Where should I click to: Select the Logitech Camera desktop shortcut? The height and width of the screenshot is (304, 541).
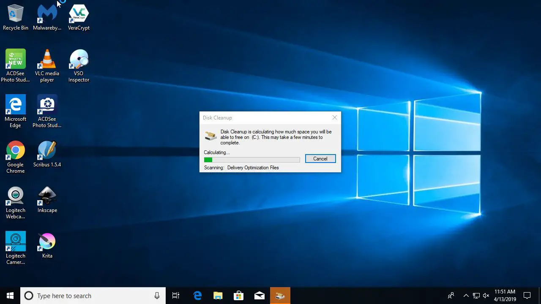click(16, 248)
